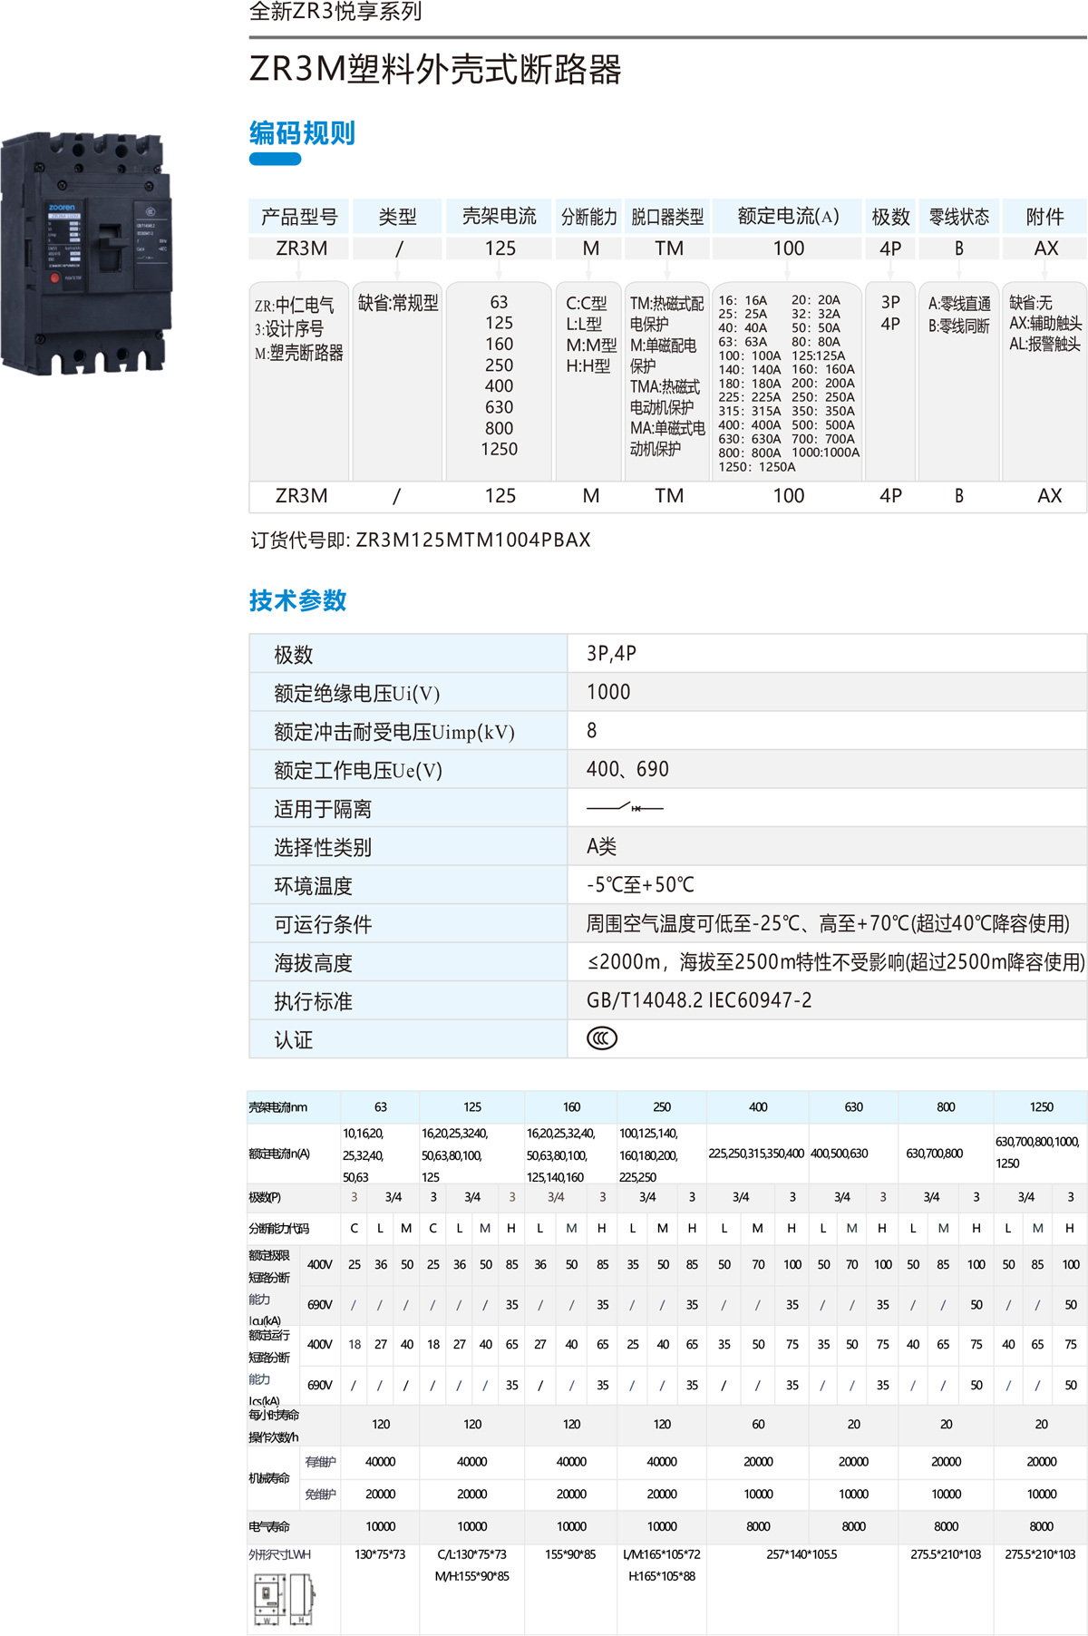The image size is (1088, 1636).
Task: Click the 适用于隔离 row label
Action: [x=323, y=809]
